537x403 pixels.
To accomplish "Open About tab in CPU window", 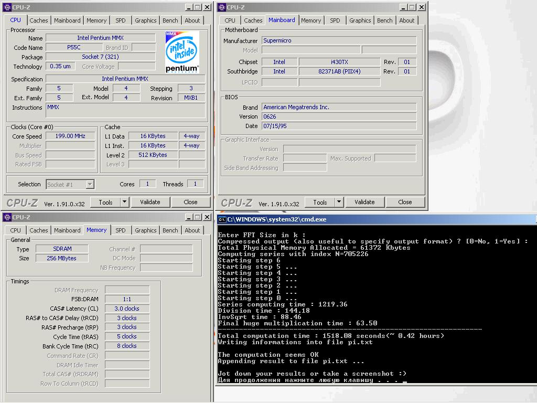I will [192, 20].
